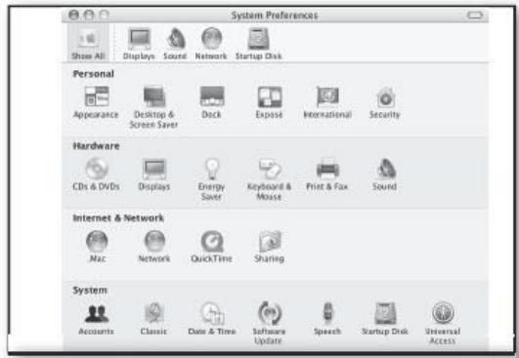Open Startup Disk from the top toolbar
519x358 pixels.
click(x=258, y=44)
